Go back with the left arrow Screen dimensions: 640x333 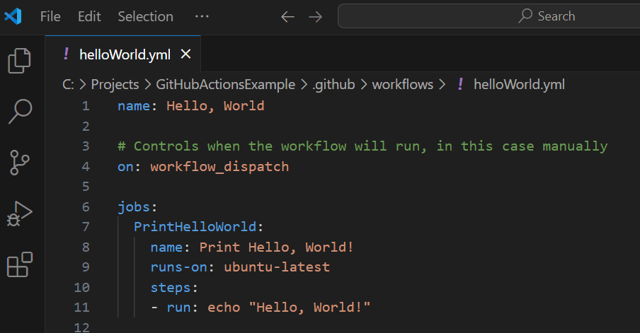point(287,17)
